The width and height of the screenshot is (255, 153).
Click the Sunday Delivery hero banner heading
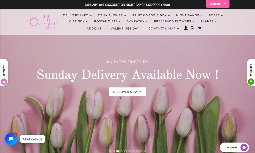(127, 75)
